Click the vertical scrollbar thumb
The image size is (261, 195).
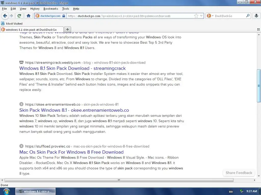click(x=259, y=86)
